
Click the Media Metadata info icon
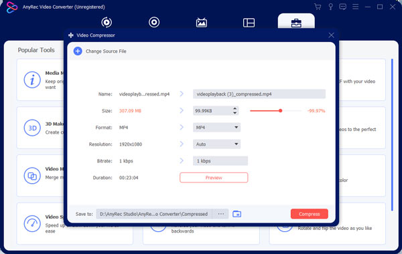32,80
